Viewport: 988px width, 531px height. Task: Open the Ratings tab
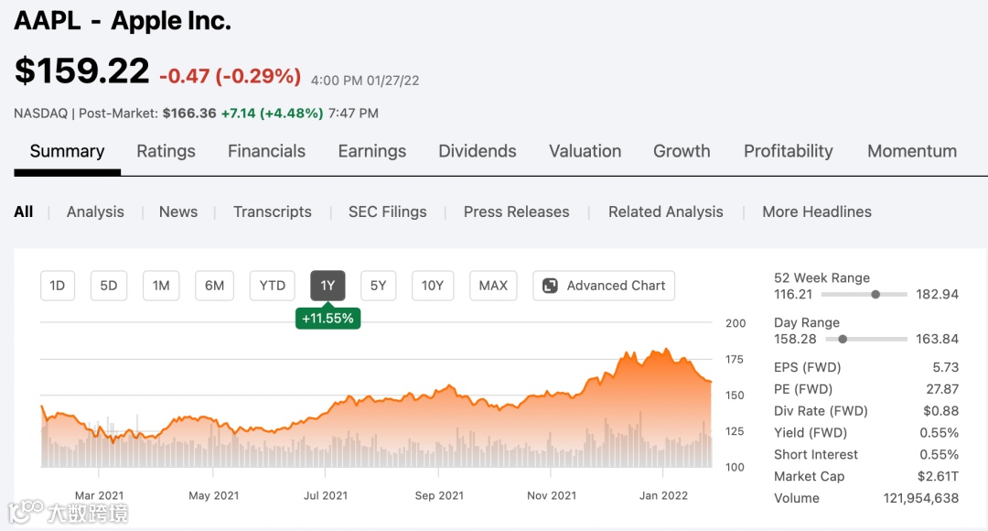point(166,151)
